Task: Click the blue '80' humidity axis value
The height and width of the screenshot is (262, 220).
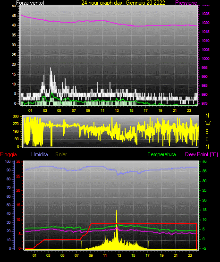Action: click(x=8, y=179)
